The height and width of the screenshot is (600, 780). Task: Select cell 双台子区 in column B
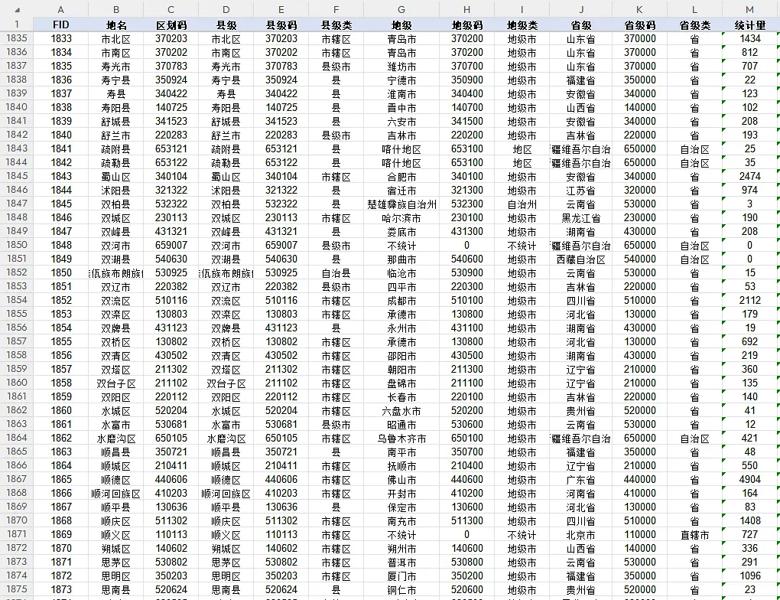[x=116, y=383]
